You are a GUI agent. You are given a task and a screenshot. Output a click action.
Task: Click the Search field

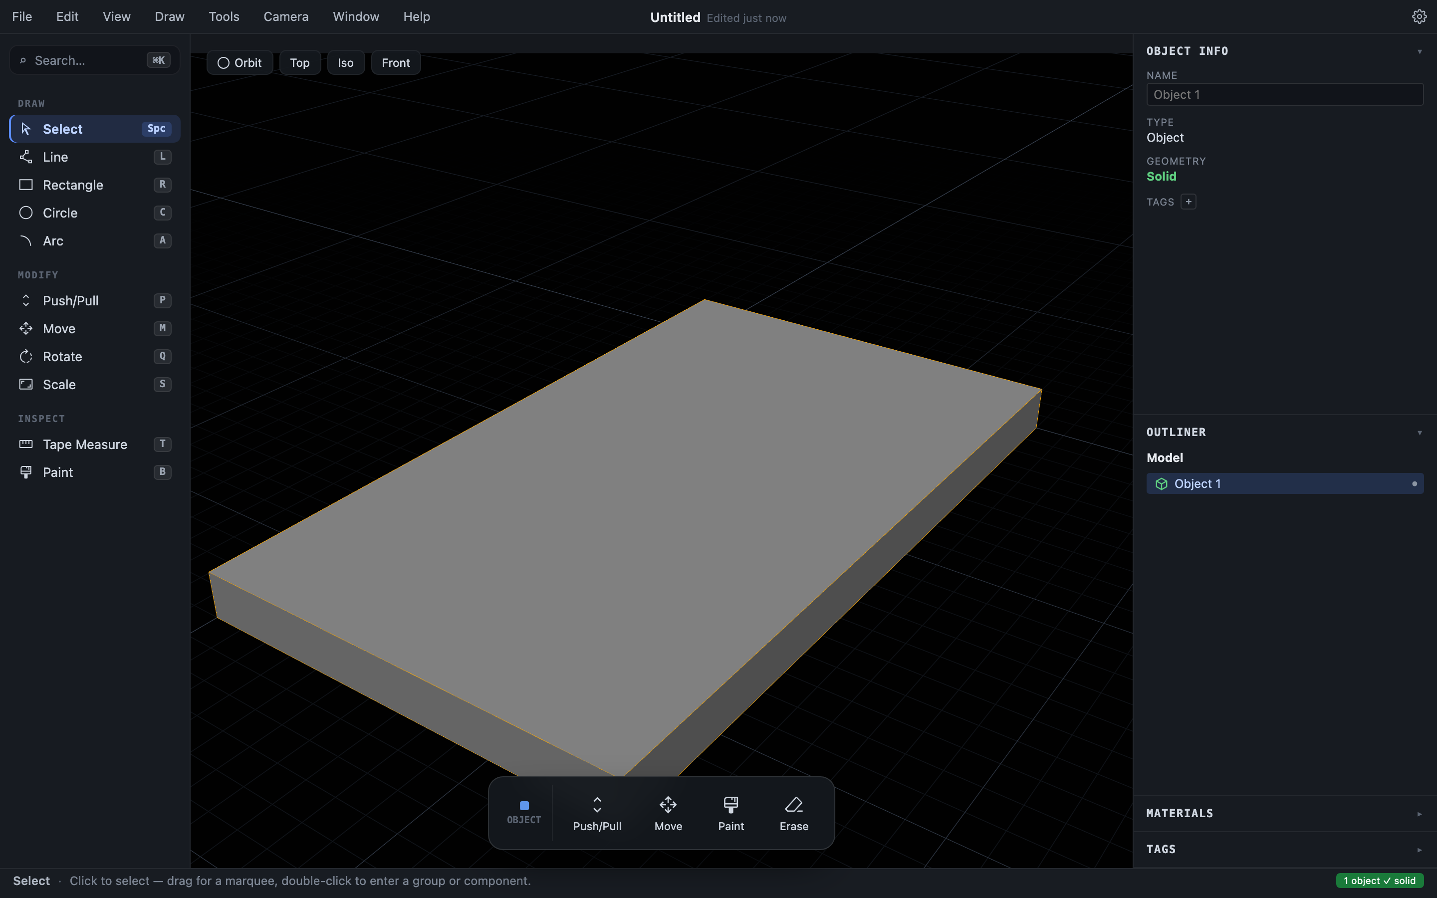[95, 60]
